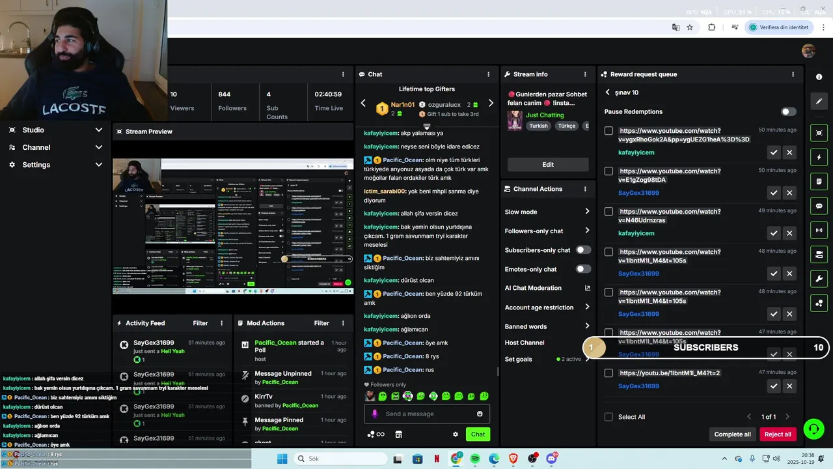This screenshot has width=833, height=469.
Task: Check the N46Udrnzras request checkbox
Action: 608,212
